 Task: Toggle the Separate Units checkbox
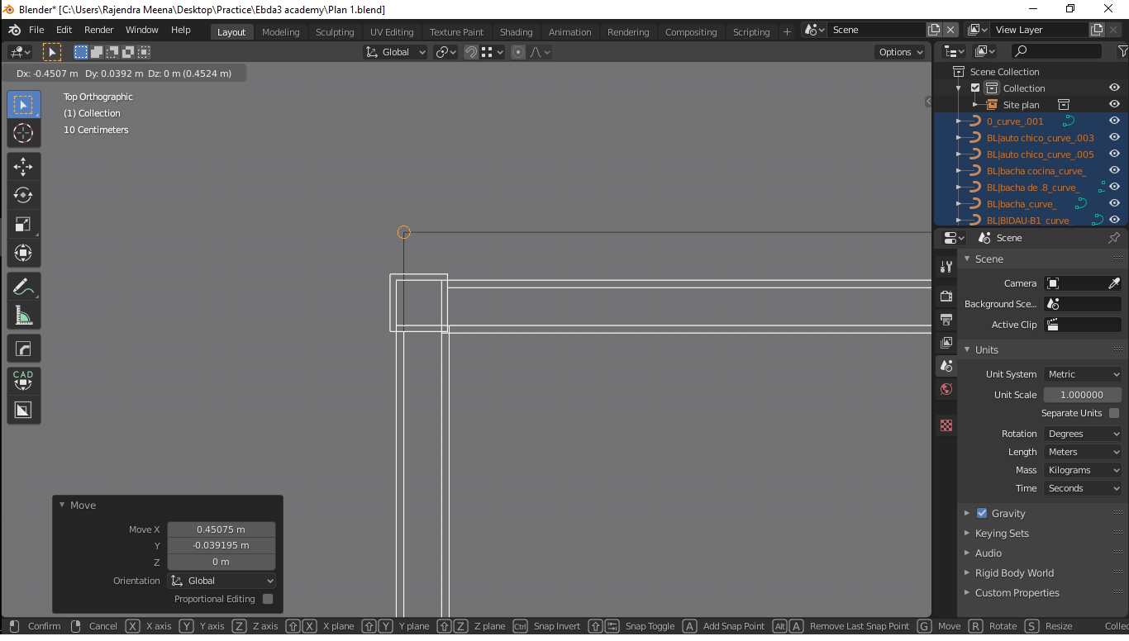pos(1114,413)
